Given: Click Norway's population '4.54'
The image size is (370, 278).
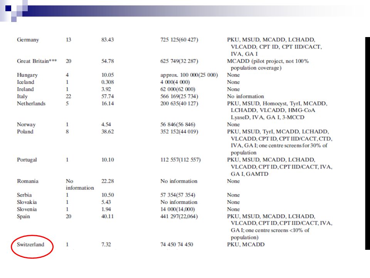Looking at the screenshot, I should click(x=106, y=124).
